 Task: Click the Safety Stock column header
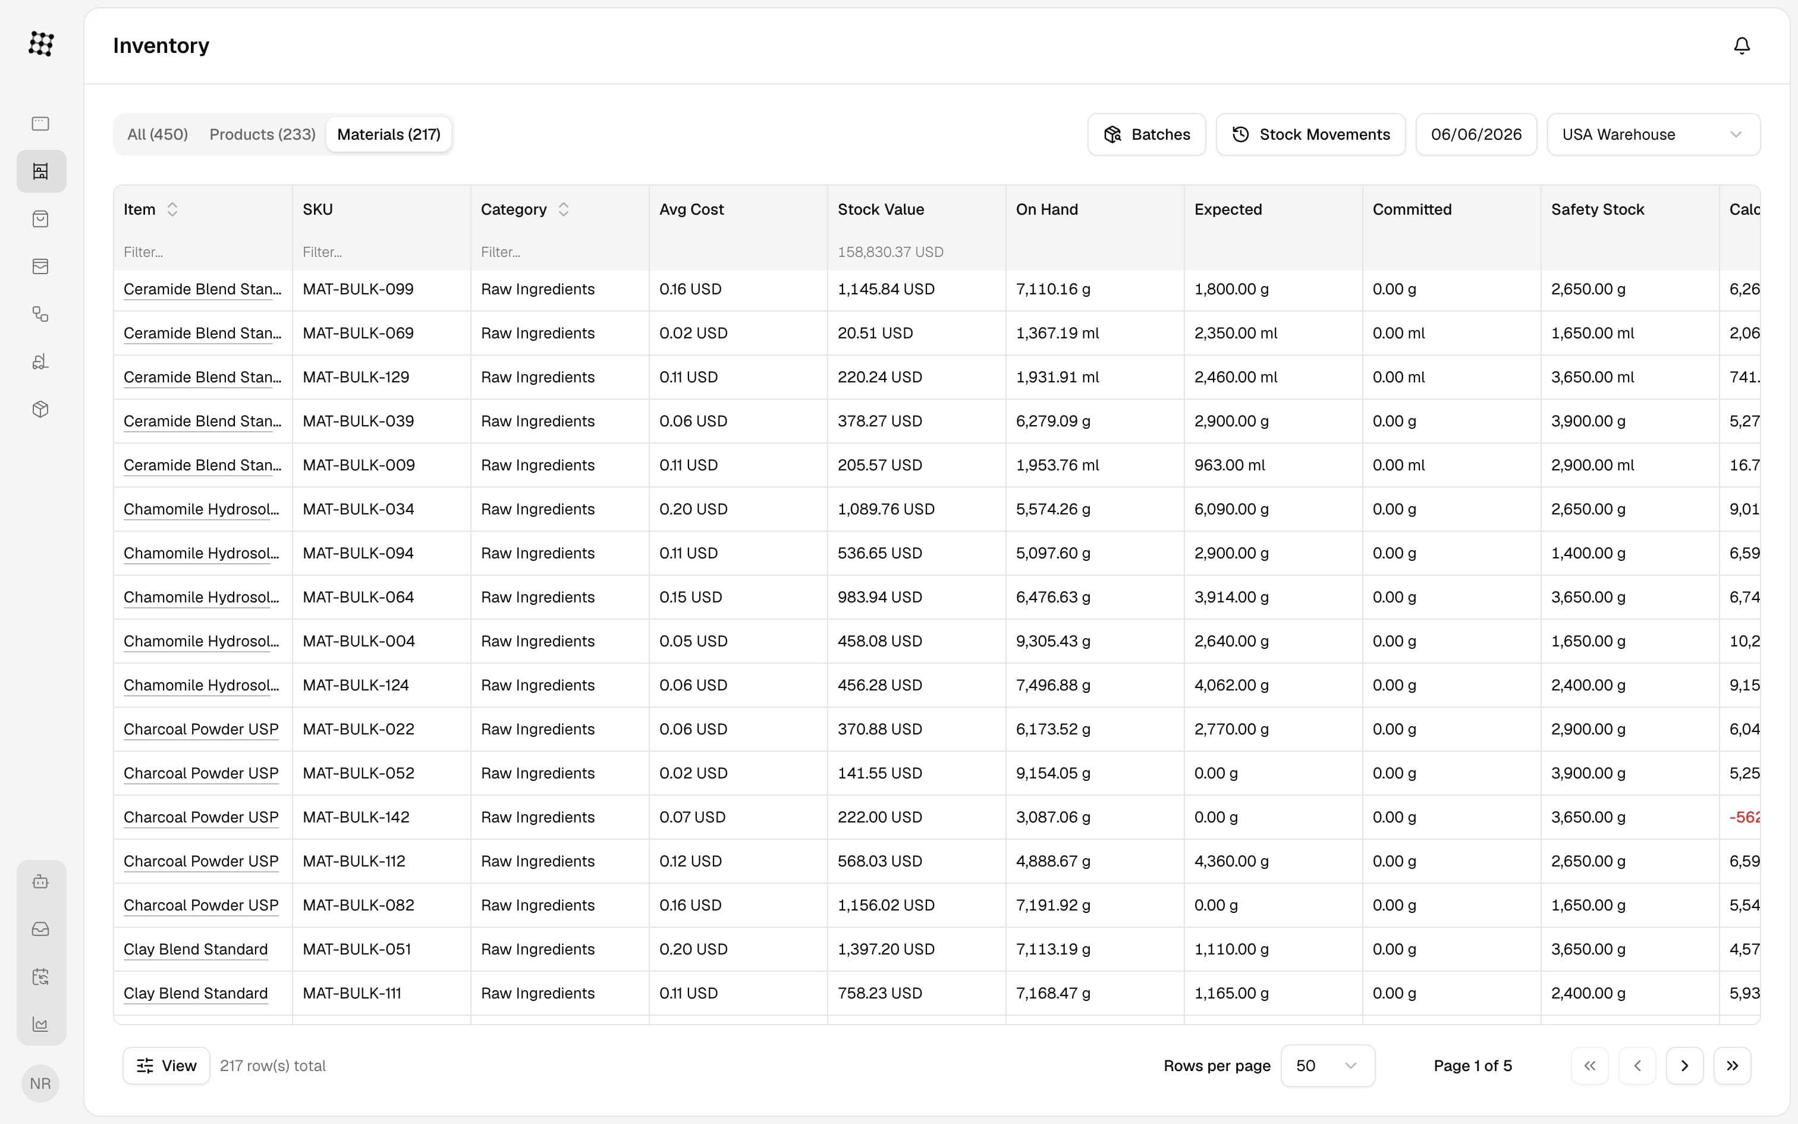coord(1598,209)
